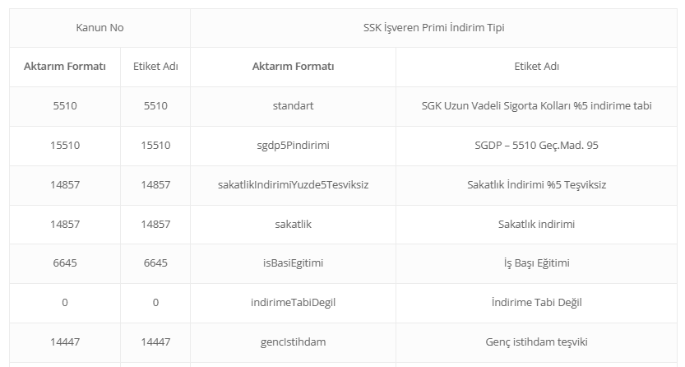Click the '6645' Etiket Adı cell

click(155, 263)
